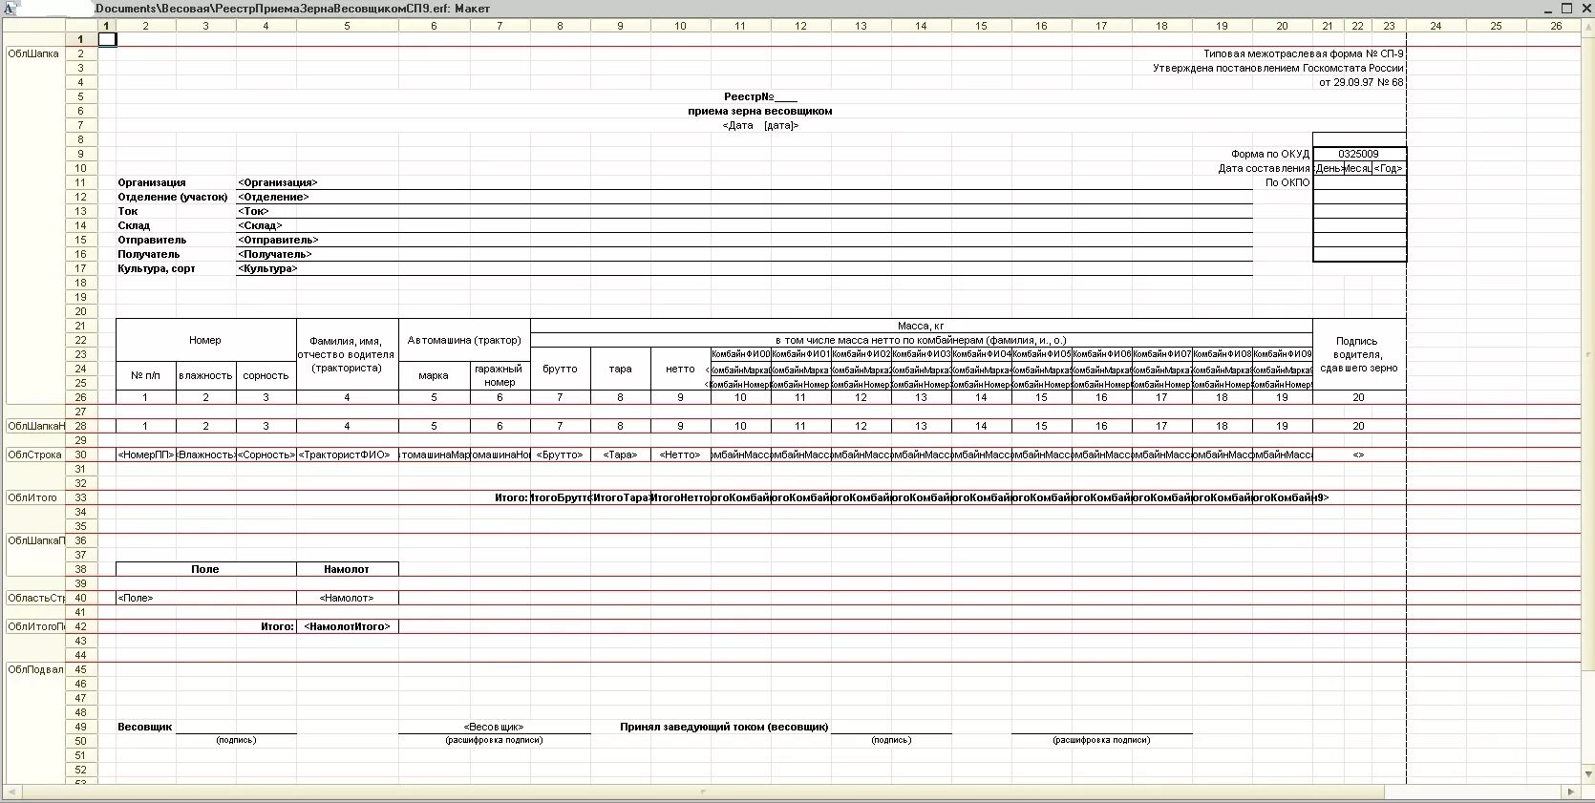Select the ОблСтрока named area label
The height and width of the screenshot is (803, 1595).
34,454
